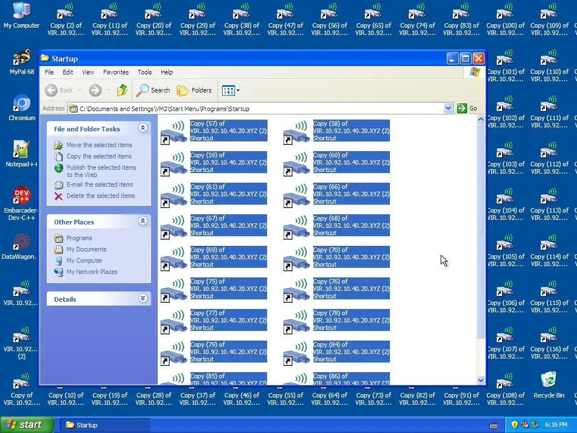Open the Tools menu
Viewport: 577px width, 433px height.
[145, 72]
